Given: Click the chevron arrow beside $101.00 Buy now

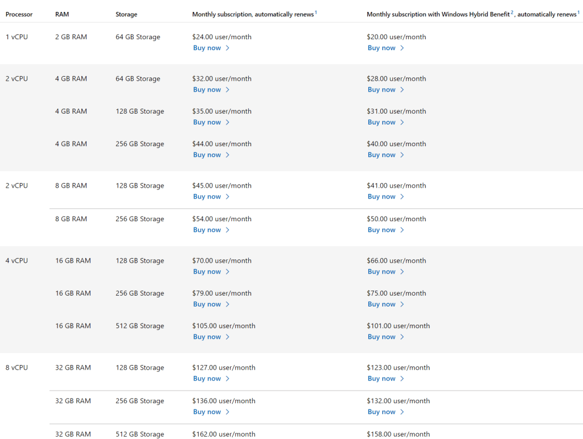Looking at the screenshot, I should pyautogui.click(x=402, y=337).
